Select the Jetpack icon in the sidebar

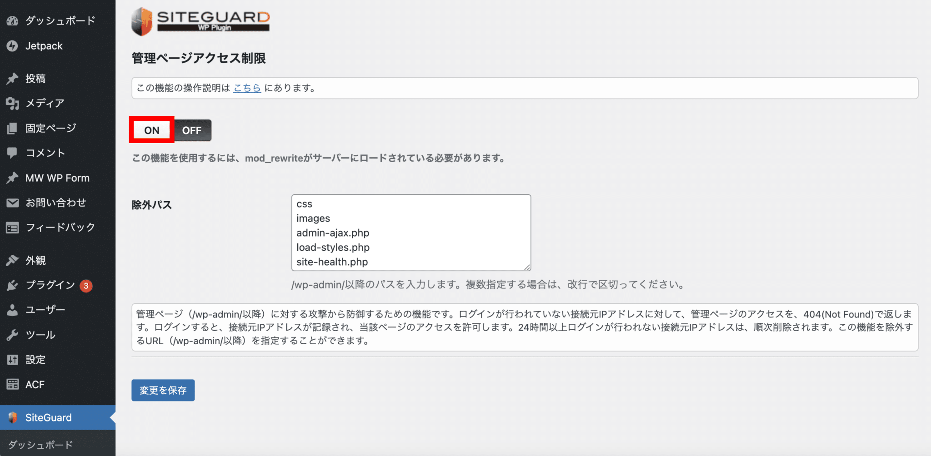12,45
